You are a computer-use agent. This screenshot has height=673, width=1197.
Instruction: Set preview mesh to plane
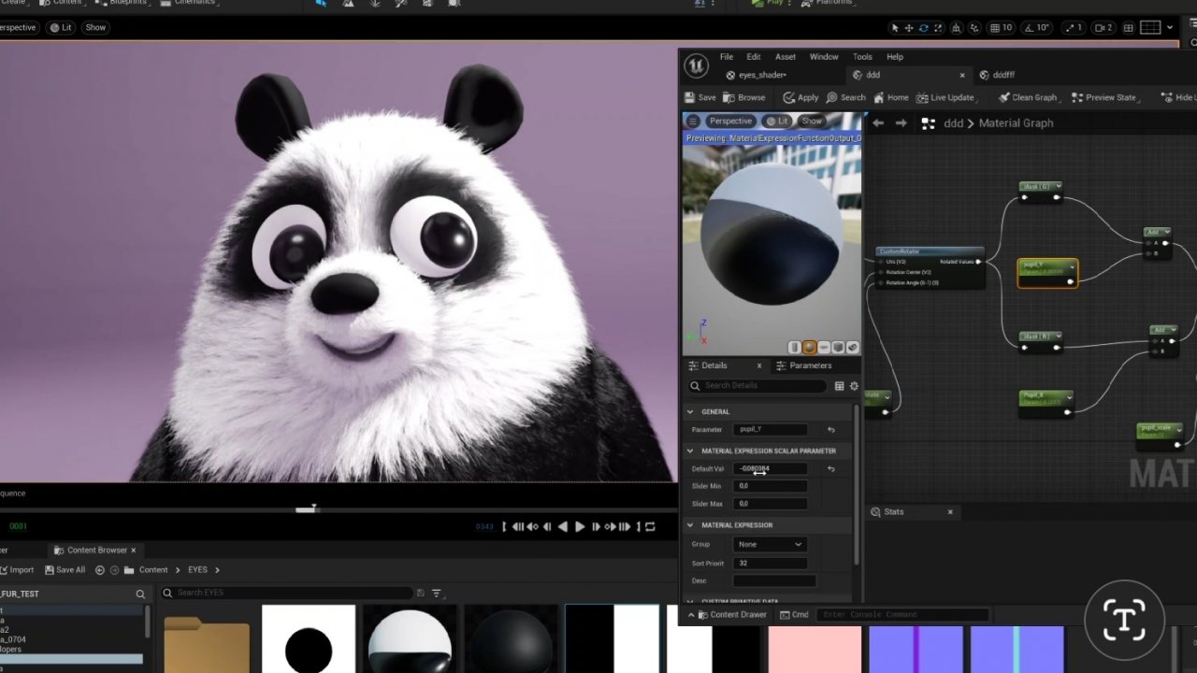coord(824,347)
